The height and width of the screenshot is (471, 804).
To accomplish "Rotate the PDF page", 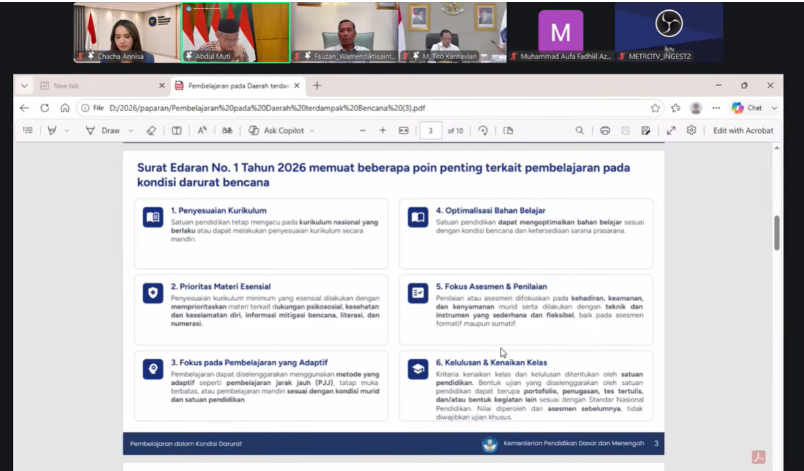I will click(483, 131).
